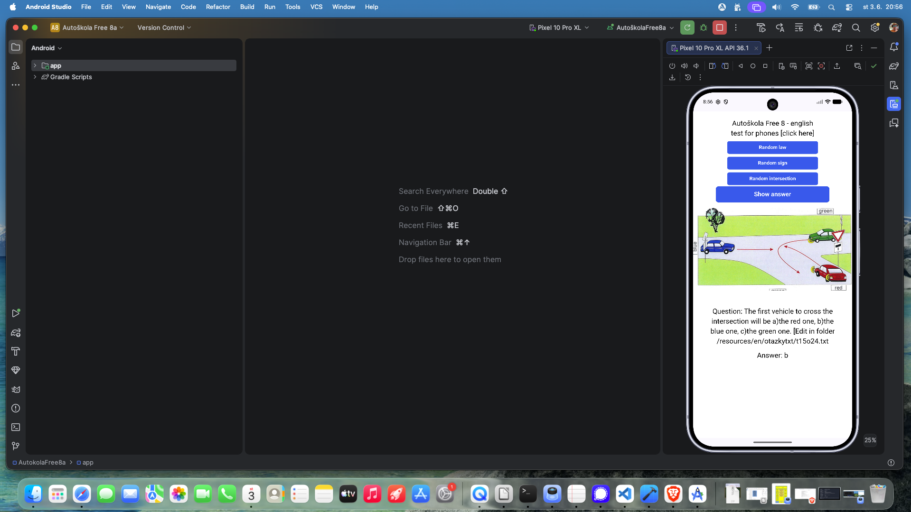Rotate the emulator left
Screen dimensions: 911x512
pos(712,66)
